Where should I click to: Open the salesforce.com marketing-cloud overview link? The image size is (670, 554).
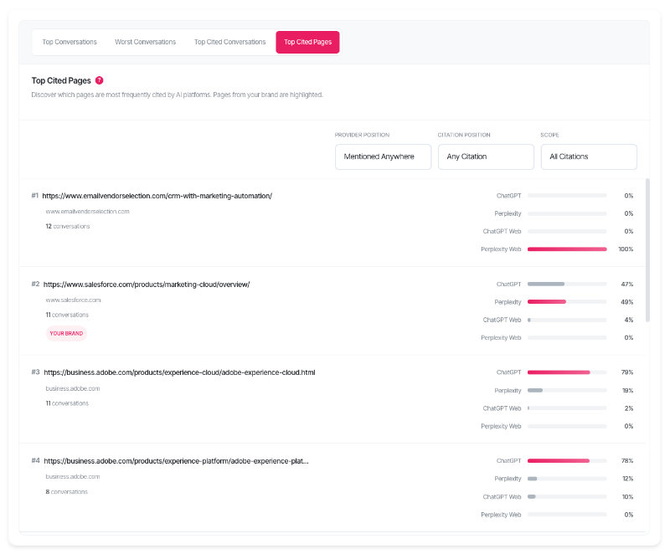pyautogui.click(x=147, y=285)
